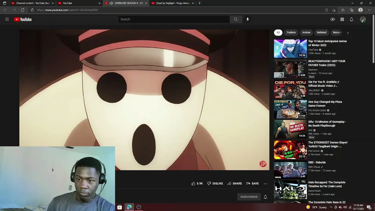Screen dimensions: 375x211
Task: Click the SHARE button
Action: click(x=235, y=183)
